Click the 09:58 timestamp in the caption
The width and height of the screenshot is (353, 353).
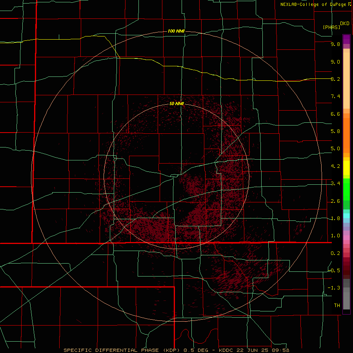tap(281, 350)
